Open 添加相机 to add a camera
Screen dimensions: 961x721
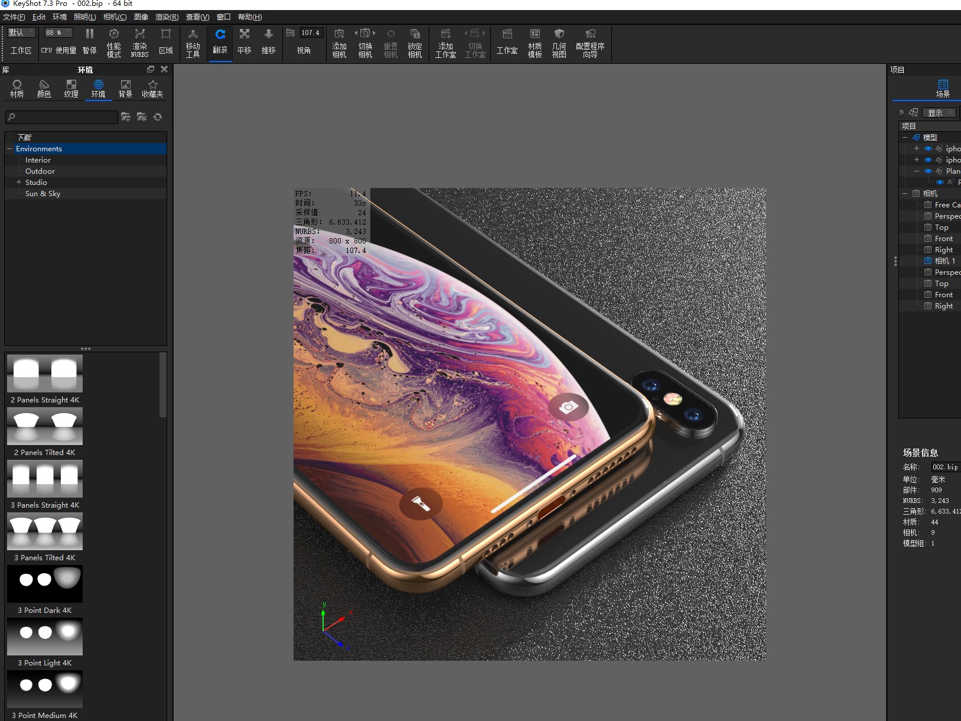[x=340, y=42]
